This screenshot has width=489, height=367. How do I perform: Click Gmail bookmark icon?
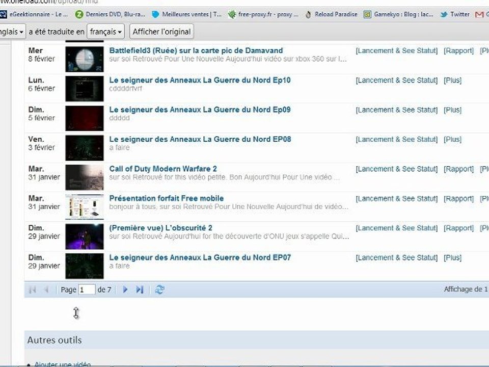pyautogui.click(x=479, y=14)
